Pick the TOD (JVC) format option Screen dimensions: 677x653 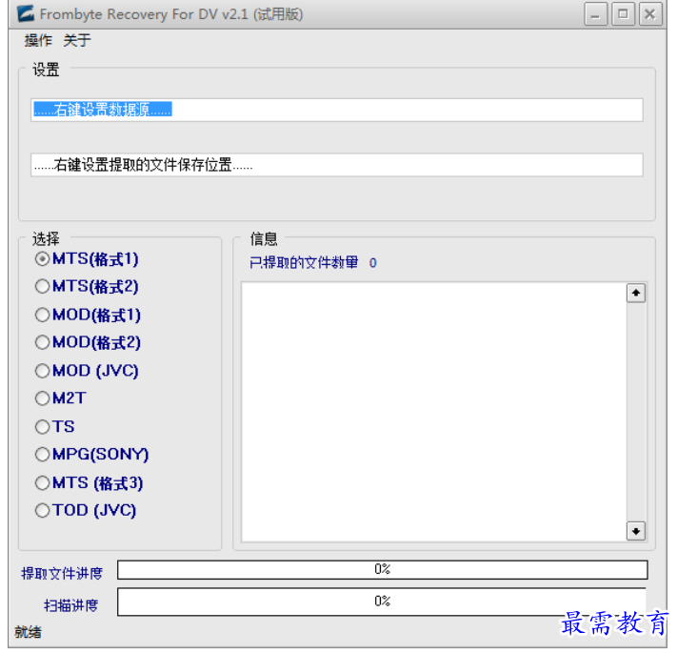(x=42, y=511)
